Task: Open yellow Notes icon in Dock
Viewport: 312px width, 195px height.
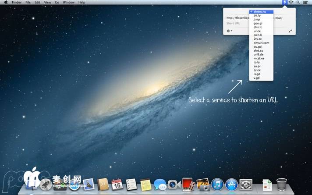Action: point(145,184)
